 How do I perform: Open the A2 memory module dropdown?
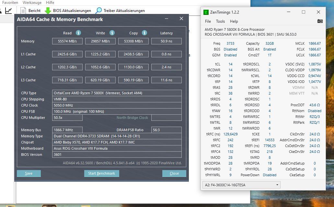pos(241,185)
